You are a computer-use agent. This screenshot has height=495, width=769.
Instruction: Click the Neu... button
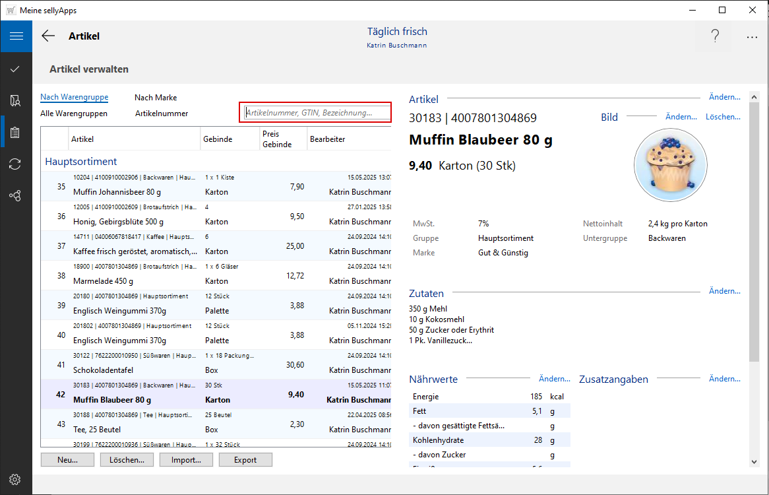[x=67, y=459]
